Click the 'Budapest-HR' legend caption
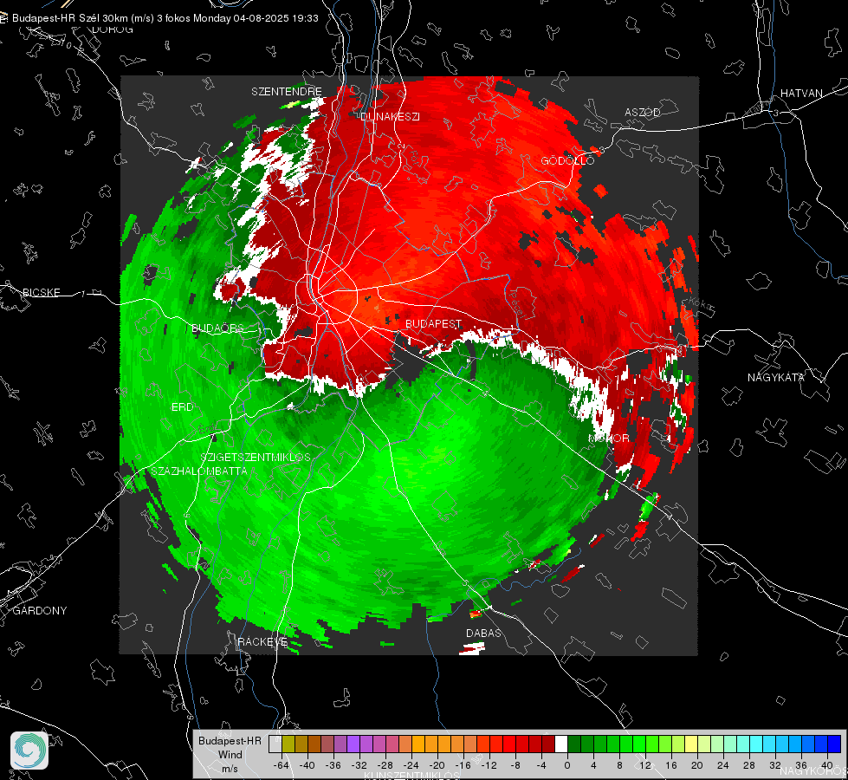Image resolution: width=848 pixels, height=780 pixels. 230,741
